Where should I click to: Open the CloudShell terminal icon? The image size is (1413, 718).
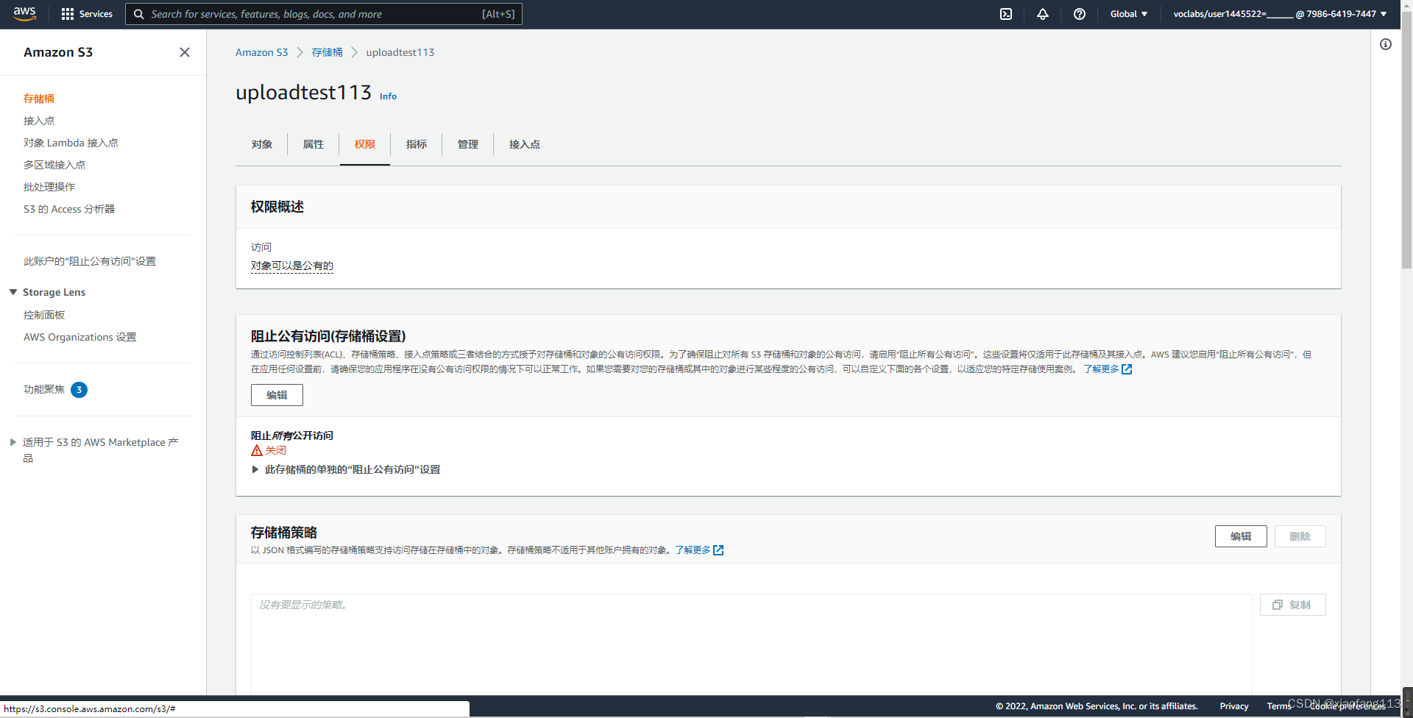click(1006, 14)
